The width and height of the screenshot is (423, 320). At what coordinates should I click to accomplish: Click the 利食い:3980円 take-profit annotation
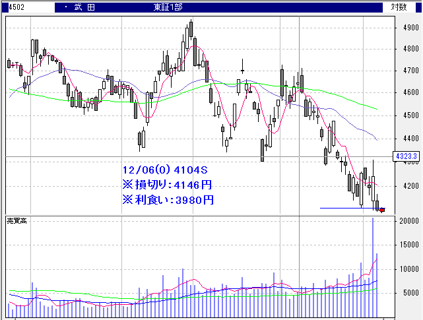[x=168, y=199]
